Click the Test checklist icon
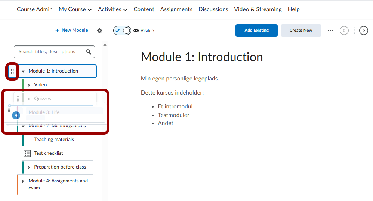This screenshot has height=201, width=373. pos(27,153)
